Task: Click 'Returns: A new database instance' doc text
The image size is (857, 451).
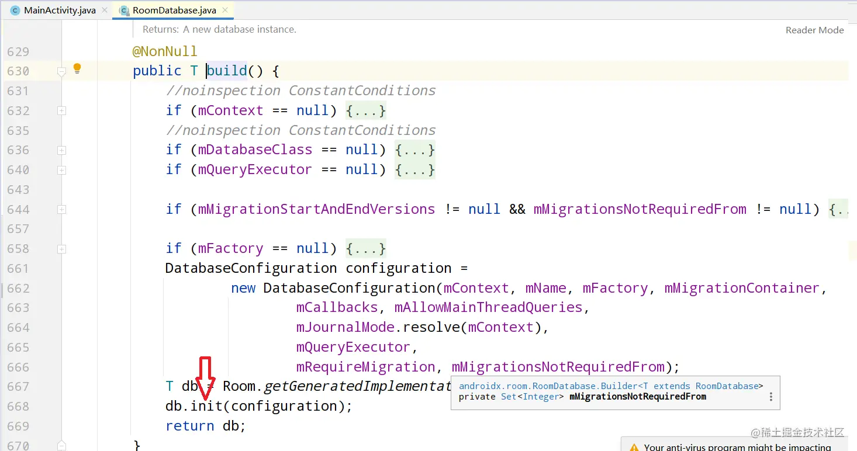Action: pyautogui.click(x=219, y=29)
